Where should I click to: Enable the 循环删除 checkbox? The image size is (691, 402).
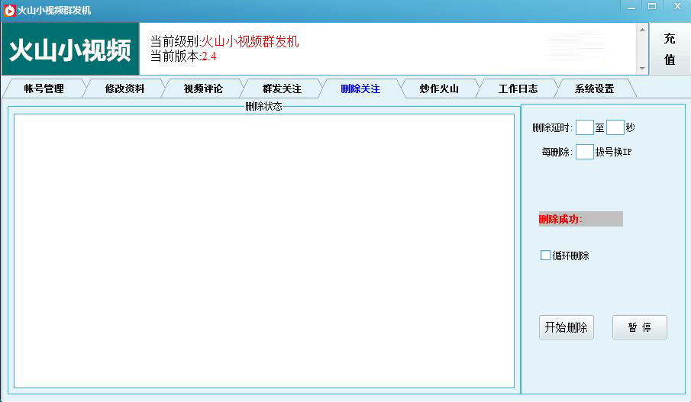tap(546, 256)
